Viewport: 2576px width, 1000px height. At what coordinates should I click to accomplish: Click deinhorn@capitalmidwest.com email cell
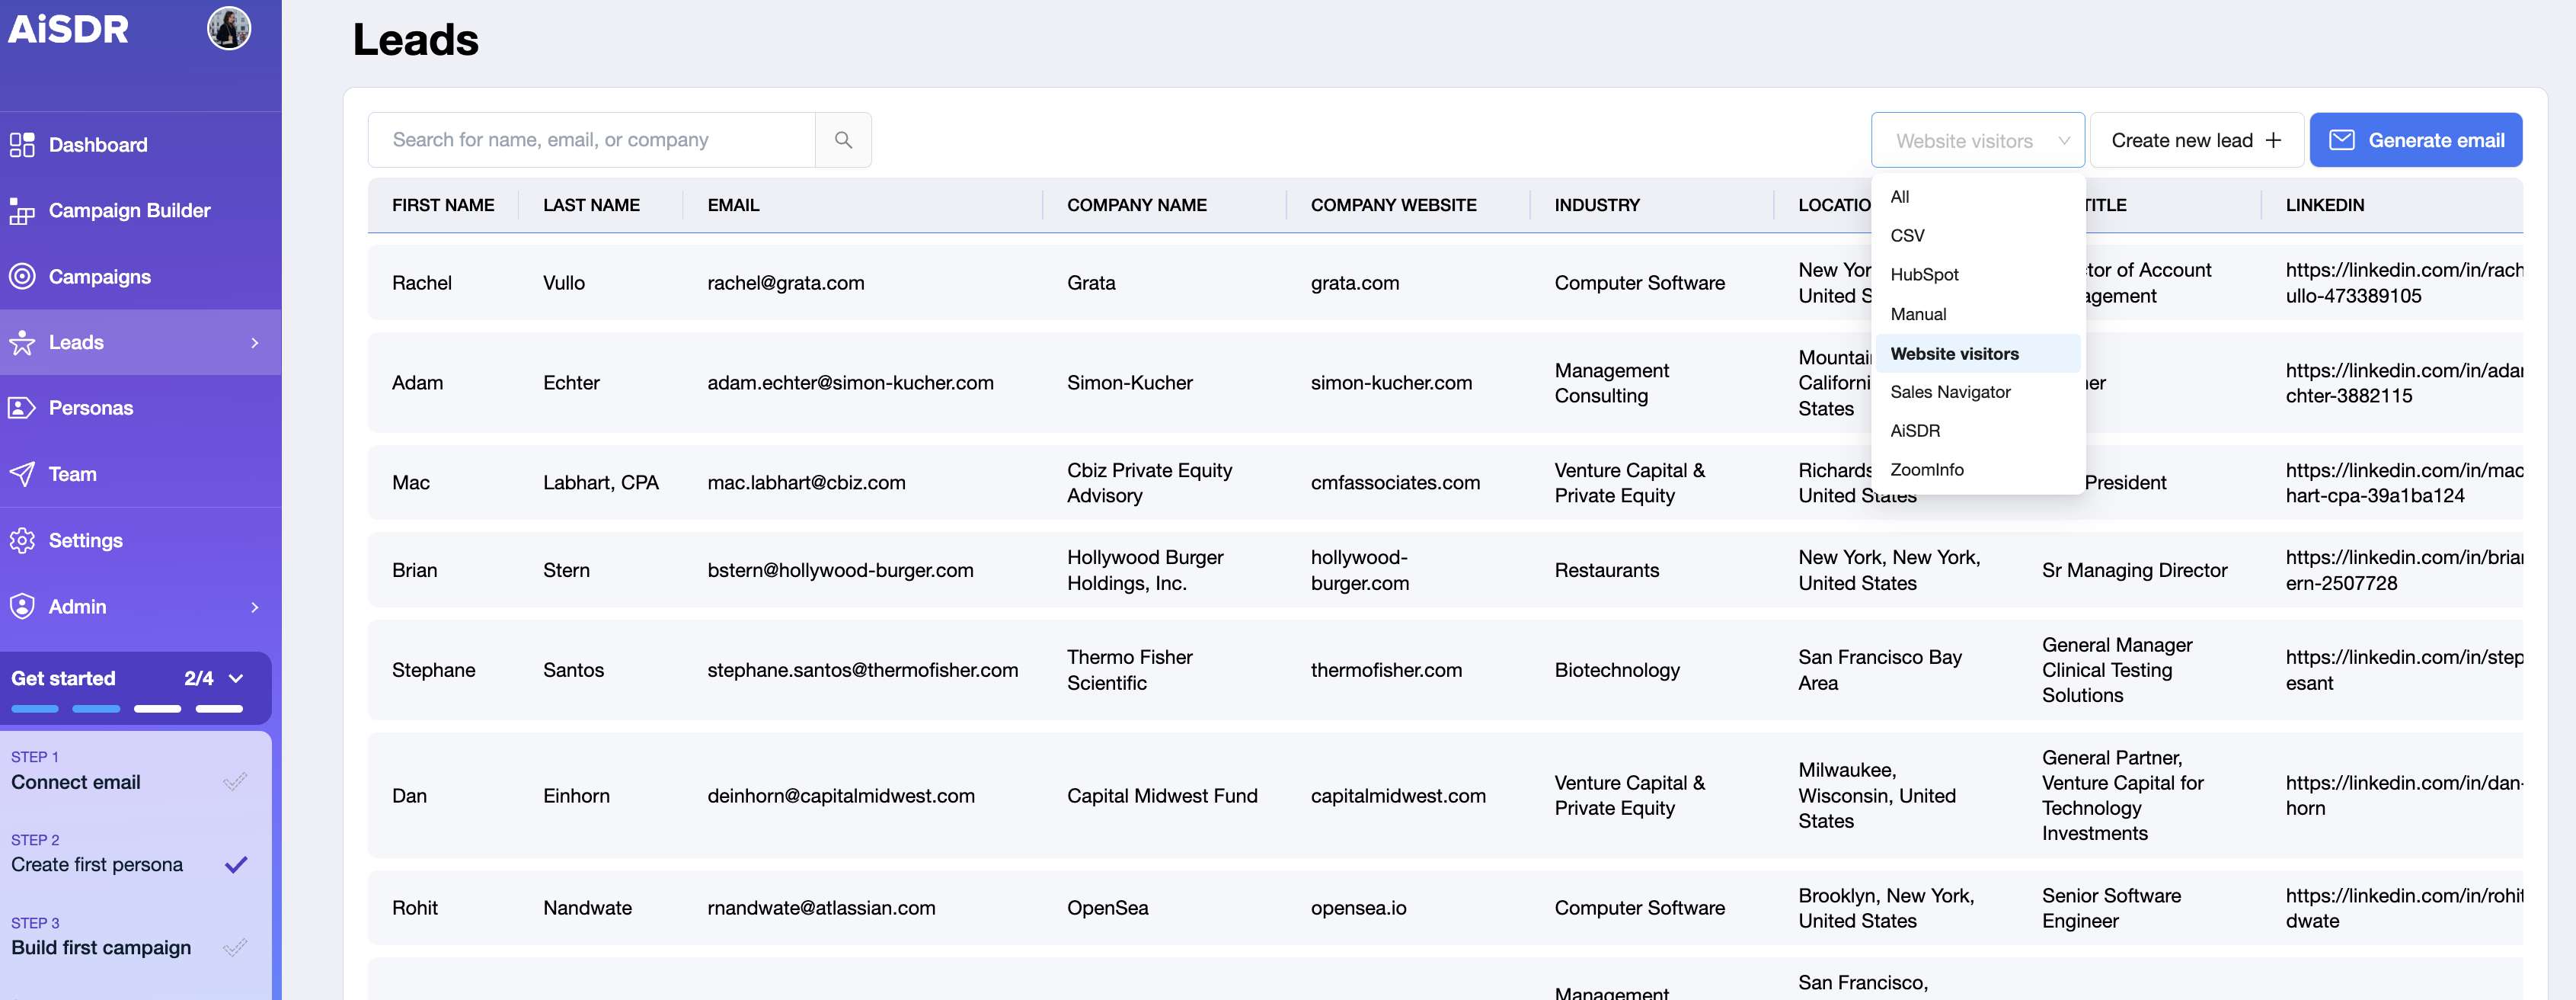[840, 796]
